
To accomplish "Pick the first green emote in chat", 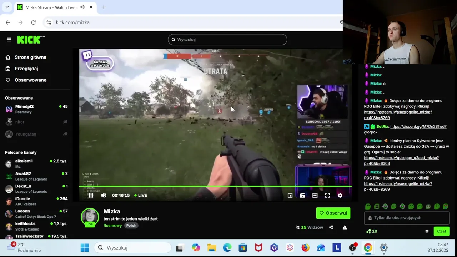I will coord(368,206).
